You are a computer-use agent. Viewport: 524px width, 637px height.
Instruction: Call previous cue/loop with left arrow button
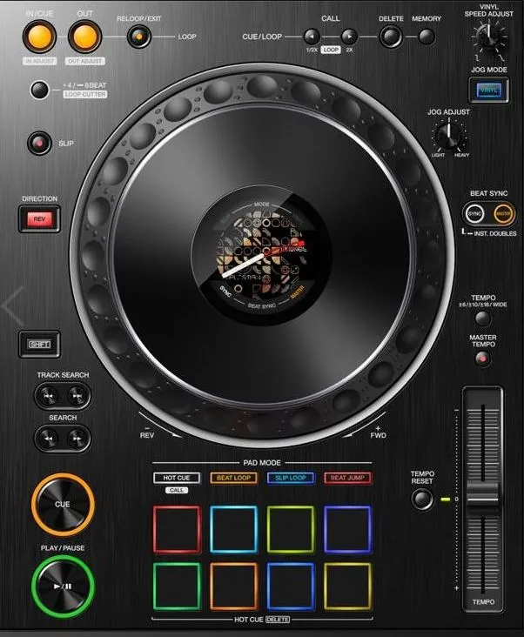[x=312, y=37]
